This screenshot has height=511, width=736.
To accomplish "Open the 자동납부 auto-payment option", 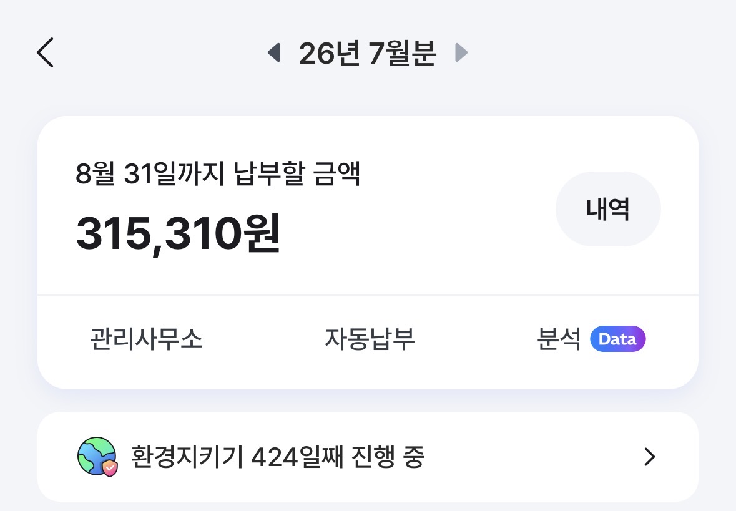I will click(370, 339).
